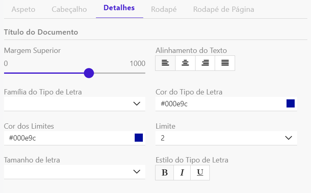
Task: Open the Cor dos Limites color swatch
Action: [139, 138]
